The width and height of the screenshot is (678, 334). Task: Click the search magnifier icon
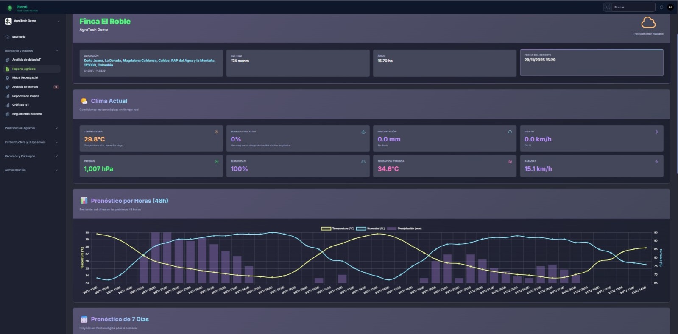pos(608,7)
